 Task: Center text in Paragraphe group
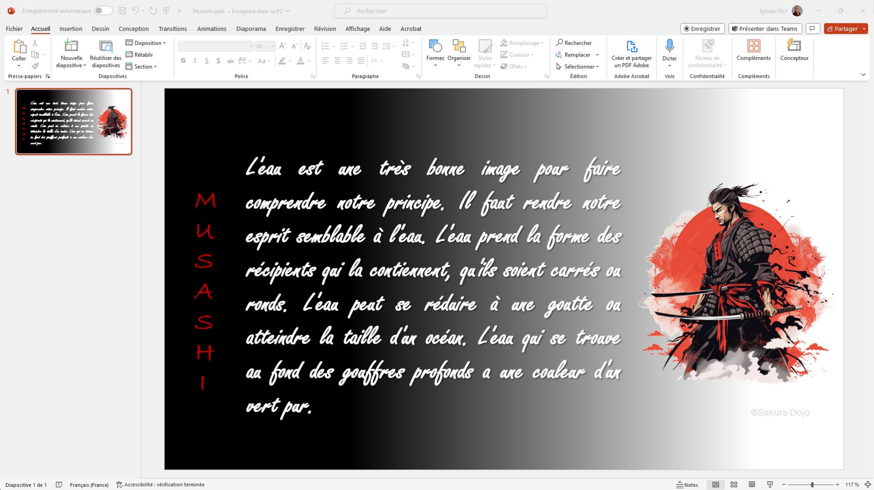tap(337, 60)
